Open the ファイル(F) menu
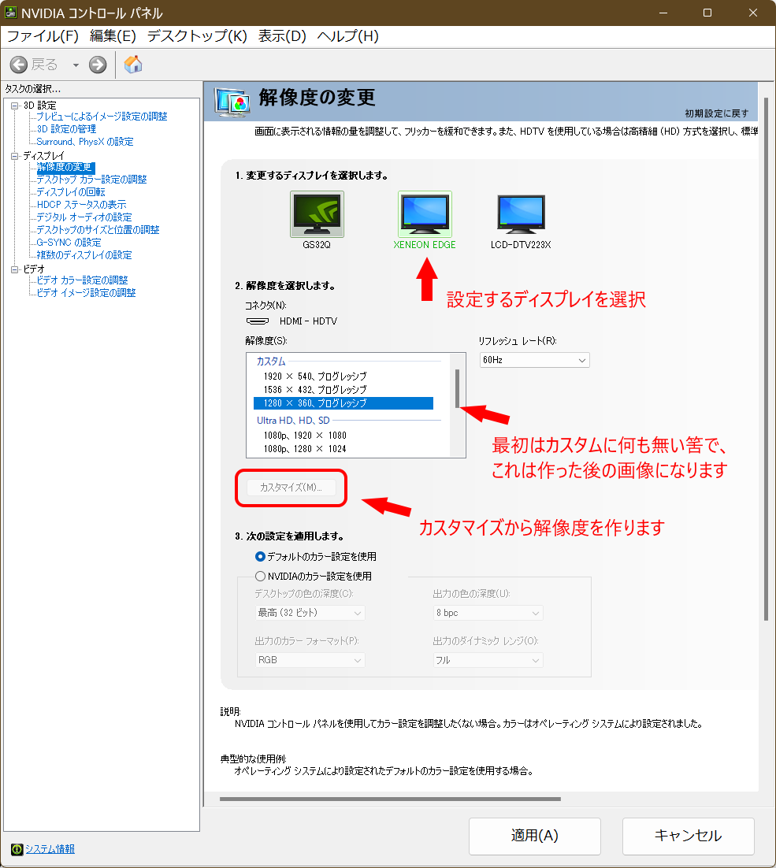 tap(43, 36)
